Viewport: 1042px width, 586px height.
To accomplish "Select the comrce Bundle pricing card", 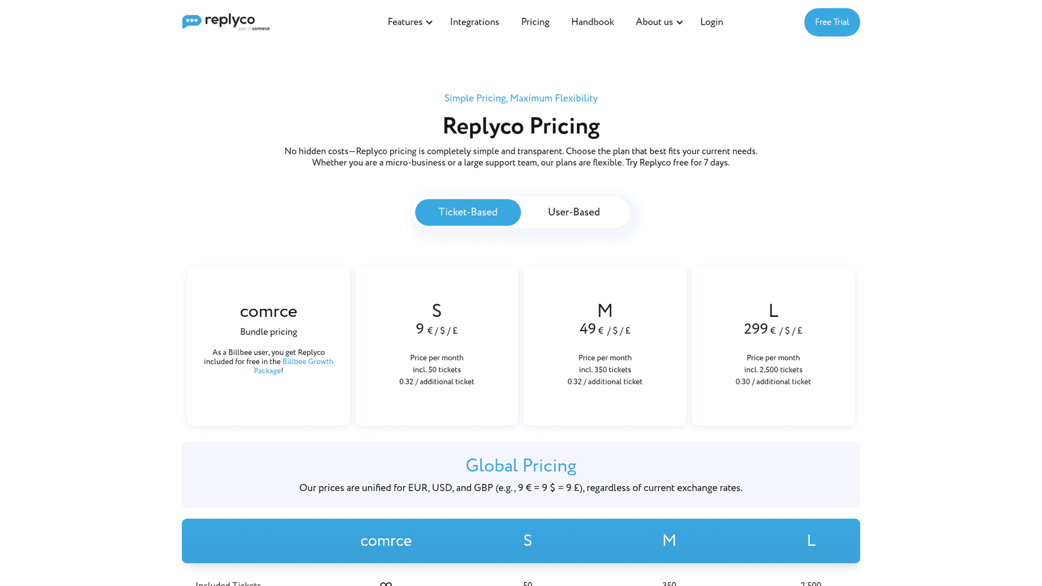I will coord(269,346).
